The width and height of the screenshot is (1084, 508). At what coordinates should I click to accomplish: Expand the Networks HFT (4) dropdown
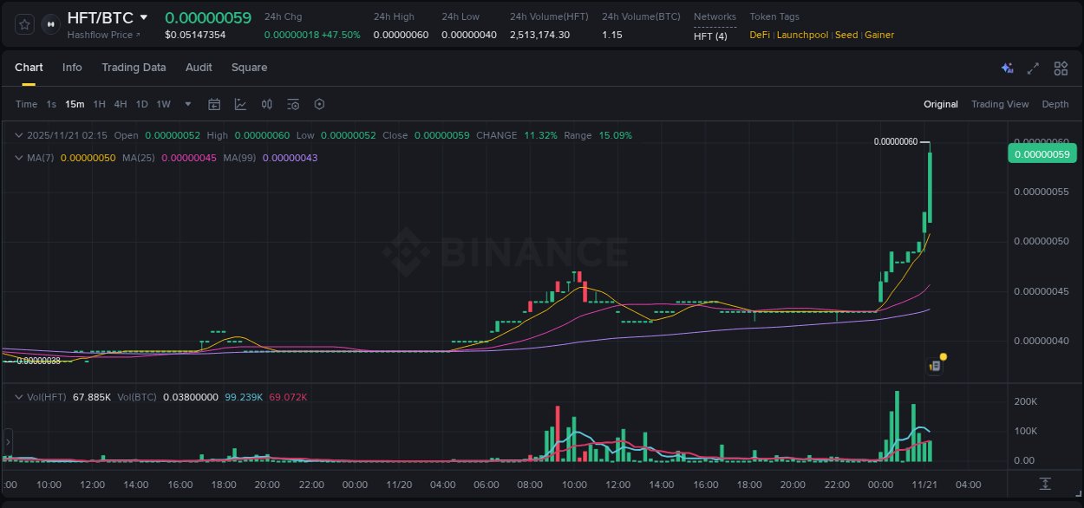(x=712, y=35)
